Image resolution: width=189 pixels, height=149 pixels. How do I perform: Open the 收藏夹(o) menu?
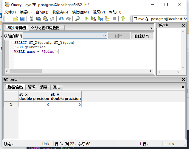(x=60, y=12)
